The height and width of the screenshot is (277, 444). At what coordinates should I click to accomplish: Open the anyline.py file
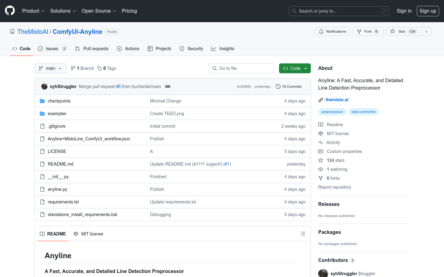click(x=57, y=189)
